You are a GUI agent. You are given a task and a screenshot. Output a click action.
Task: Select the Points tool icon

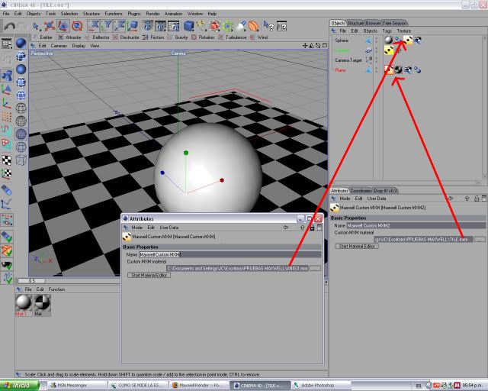coord(7,117)
